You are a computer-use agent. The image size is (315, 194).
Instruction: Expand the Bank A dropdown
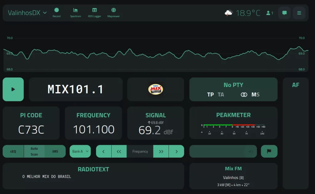click(x=80, y=152)
